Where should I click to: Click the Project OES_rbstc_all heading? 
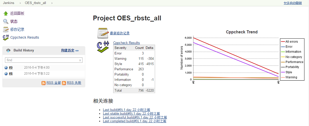(127, 18)
